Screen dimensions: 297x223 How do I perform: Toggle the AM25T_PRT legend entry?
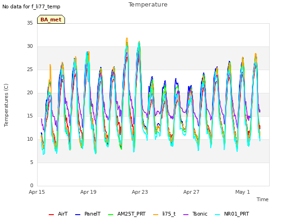click(127, 214)
